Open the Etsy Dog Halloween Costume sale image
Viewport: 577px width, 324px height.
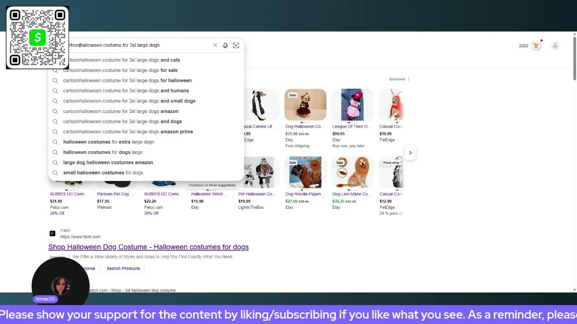coord(305,105)
